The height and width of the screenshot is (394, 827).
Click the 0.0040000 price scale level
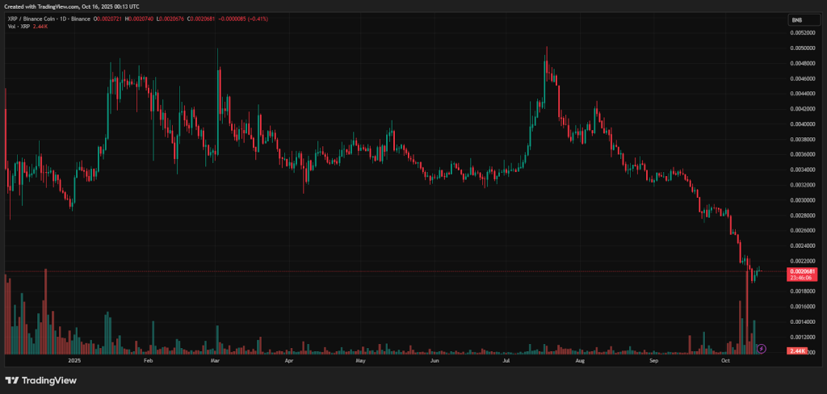(803, 124)
